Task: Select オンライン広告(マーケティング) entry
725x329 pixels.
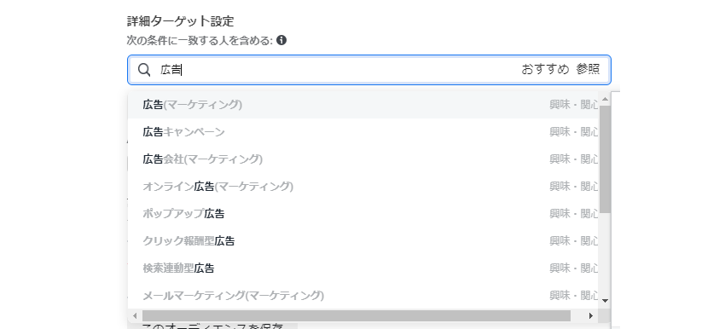Action: (x=363, y=187)
